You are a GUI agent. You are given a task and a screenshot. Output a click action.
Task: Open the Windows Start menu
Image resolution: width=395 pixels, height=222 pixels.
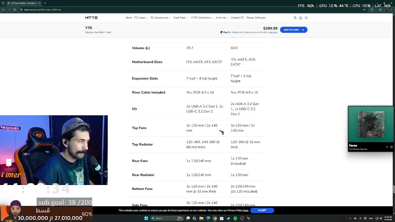pyautogui.click(x=146, y=219)
